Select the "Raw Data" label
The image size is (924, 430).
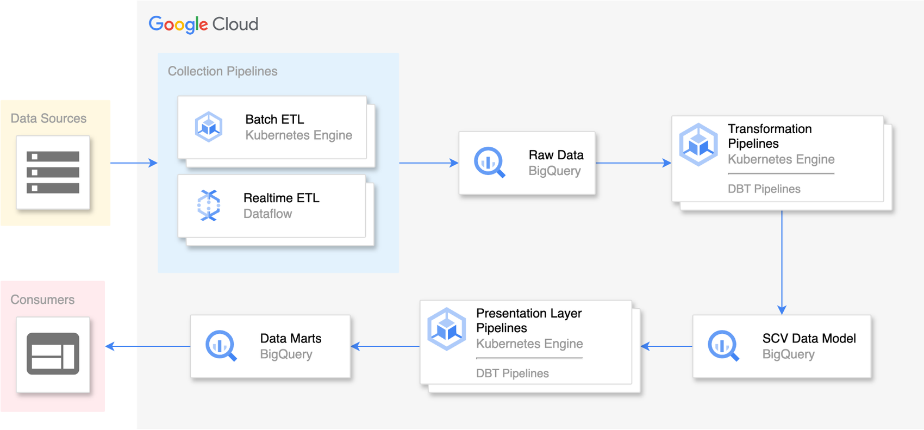556,155
